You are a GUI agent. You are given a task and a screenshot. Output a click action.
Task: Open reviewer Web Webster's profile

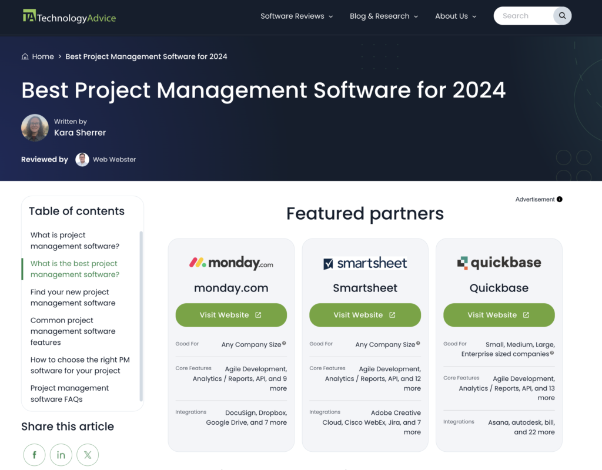coord(115,159)
